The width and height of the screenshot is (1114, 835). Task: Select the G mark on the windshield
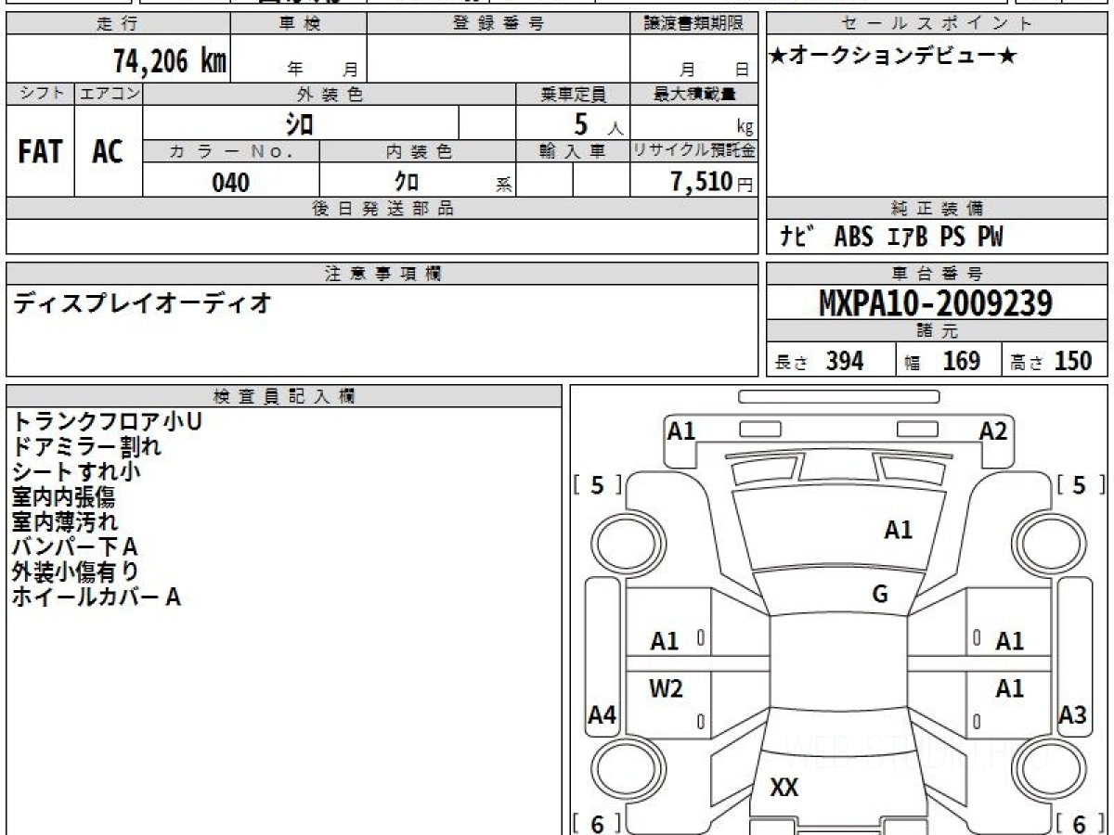880,595
